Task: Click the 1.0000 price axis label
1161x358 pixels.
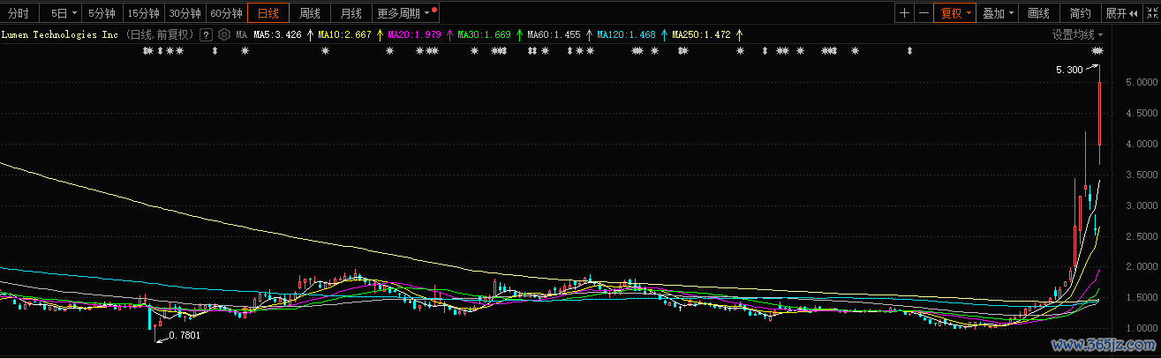Action: (1140, 328)
